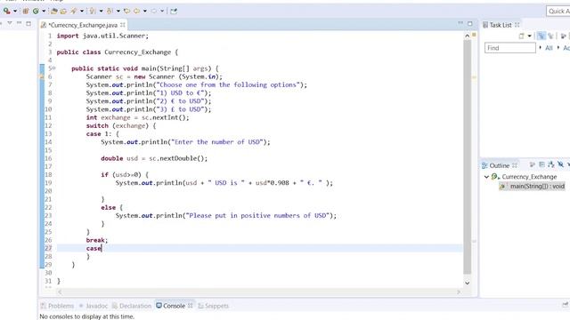Click the All working set link
The height and width of the screenshot is (320, 570).
tap(549, 48)
